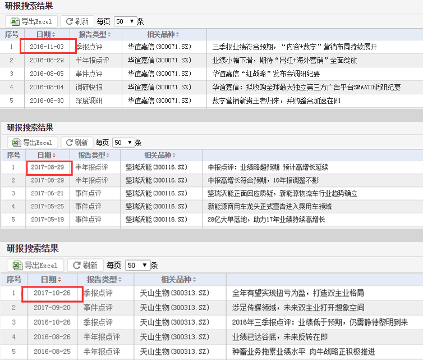Viewport: 423px width, 360px height.
Task: Select date 2017-09-20 cell
Action: pyautogui.click(x=52, y=308)
